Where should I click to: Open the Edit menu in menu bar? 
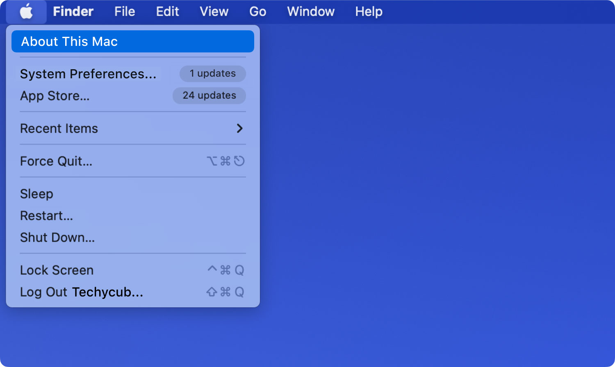(167, 11)
